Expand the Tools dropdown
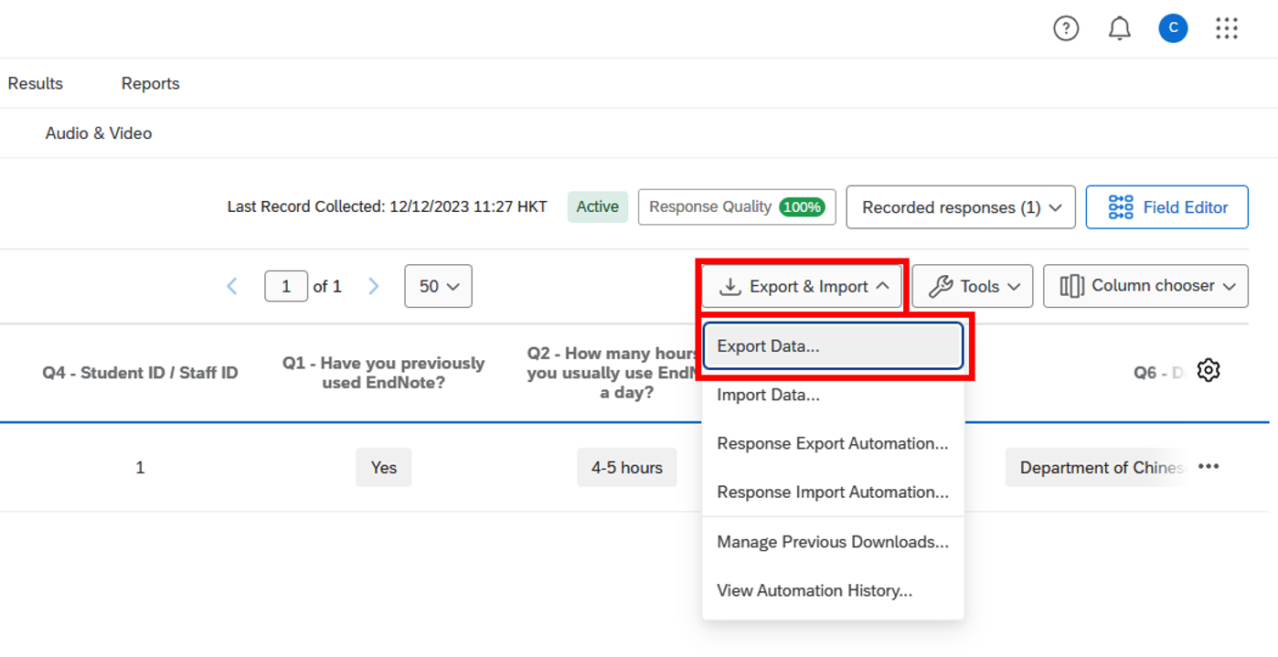1278x657 pixels. point(972,286)
